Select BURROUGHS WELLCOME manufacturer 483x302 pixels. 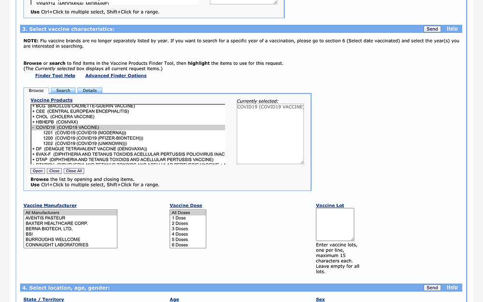[x=70, y=240]
